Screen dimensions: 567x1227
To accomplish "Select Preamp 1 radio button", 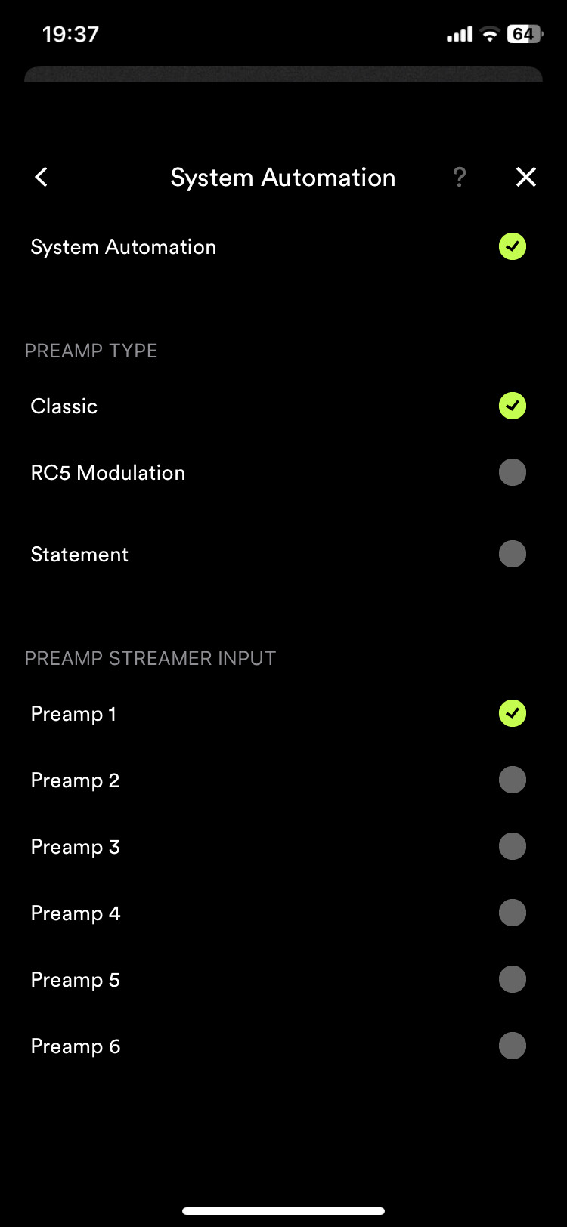I will 512,713.
